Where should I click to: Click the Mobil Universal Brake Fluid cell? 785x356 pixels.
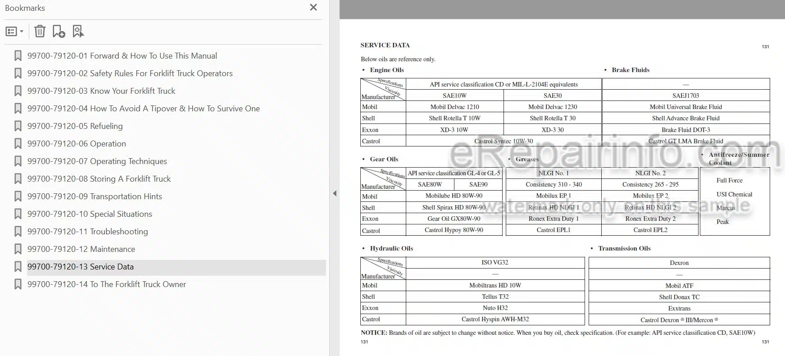point(685,107)
